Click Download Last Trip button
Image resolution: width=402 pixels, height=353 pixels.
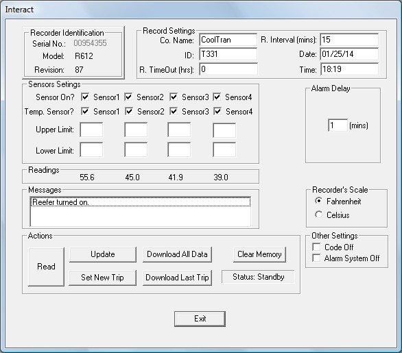(x=177, y=278)
